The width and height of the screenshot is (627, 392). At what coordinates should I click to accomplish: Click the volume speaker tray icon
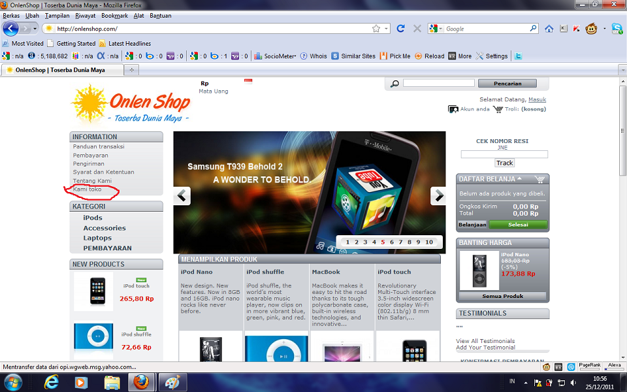point(573,382)
